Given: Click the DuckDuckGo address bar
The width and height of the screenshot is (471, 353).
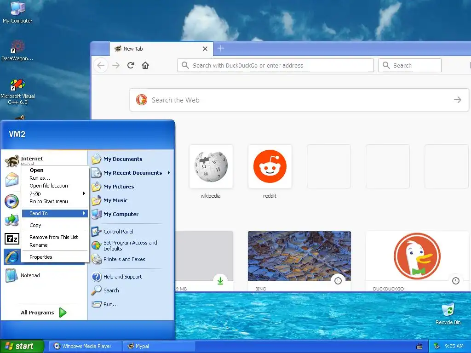Looking at the screenshot, I should pyautogui.click(x=276, y=65).
